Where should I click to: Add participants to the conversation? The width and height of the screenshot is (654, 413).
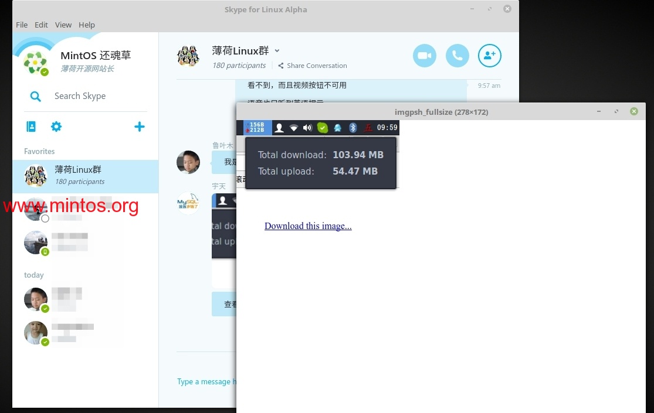pos(490,56)
